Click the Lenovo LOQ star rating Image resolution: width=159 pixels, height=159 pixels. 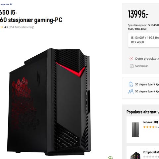[x=151, y=127]
